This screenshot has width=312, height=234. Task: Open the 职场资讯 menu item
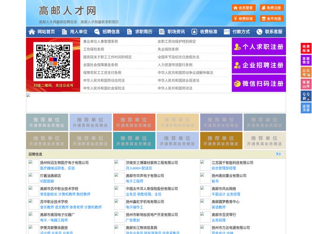(176, 32)
